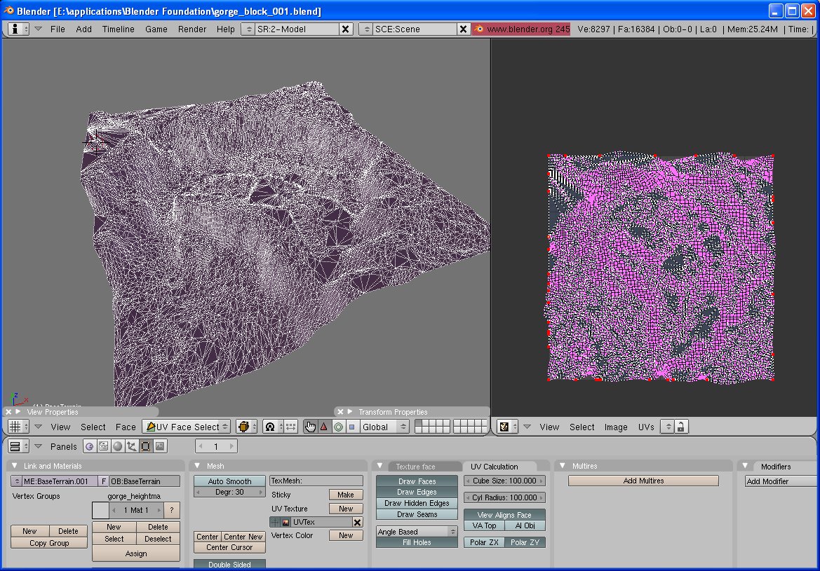
Task: Click the Add Multires button
Action: (643, 481)
